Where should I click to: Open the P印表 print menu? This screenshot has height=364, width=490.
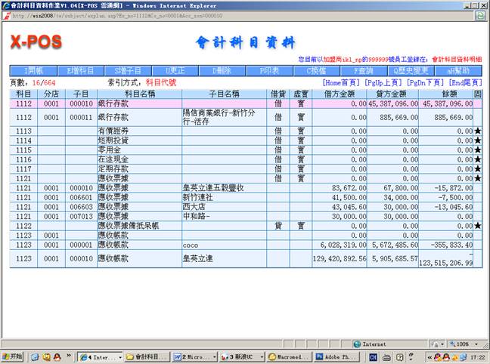(268, 70)
